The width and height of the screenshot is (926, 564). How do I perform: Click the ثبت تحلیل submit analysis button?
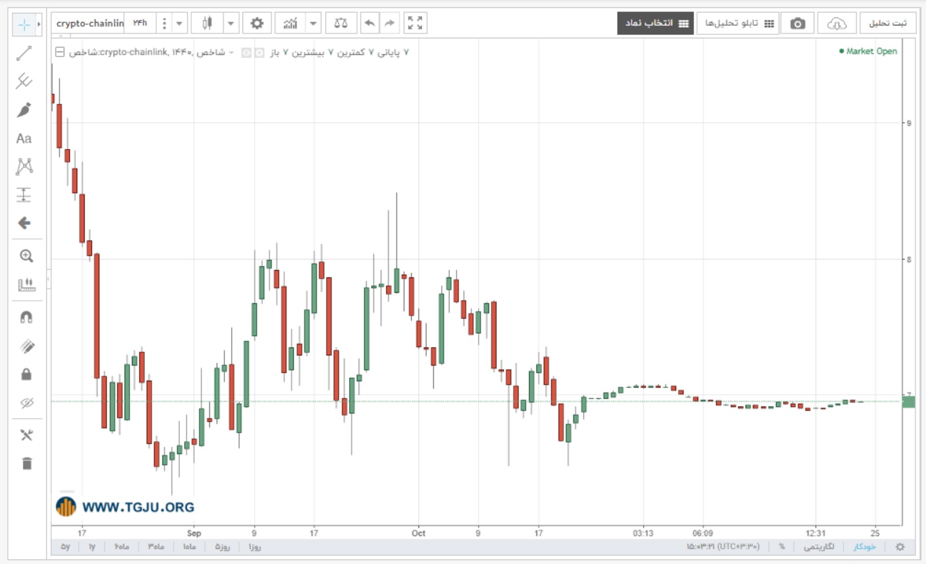[x=888, y=23]
